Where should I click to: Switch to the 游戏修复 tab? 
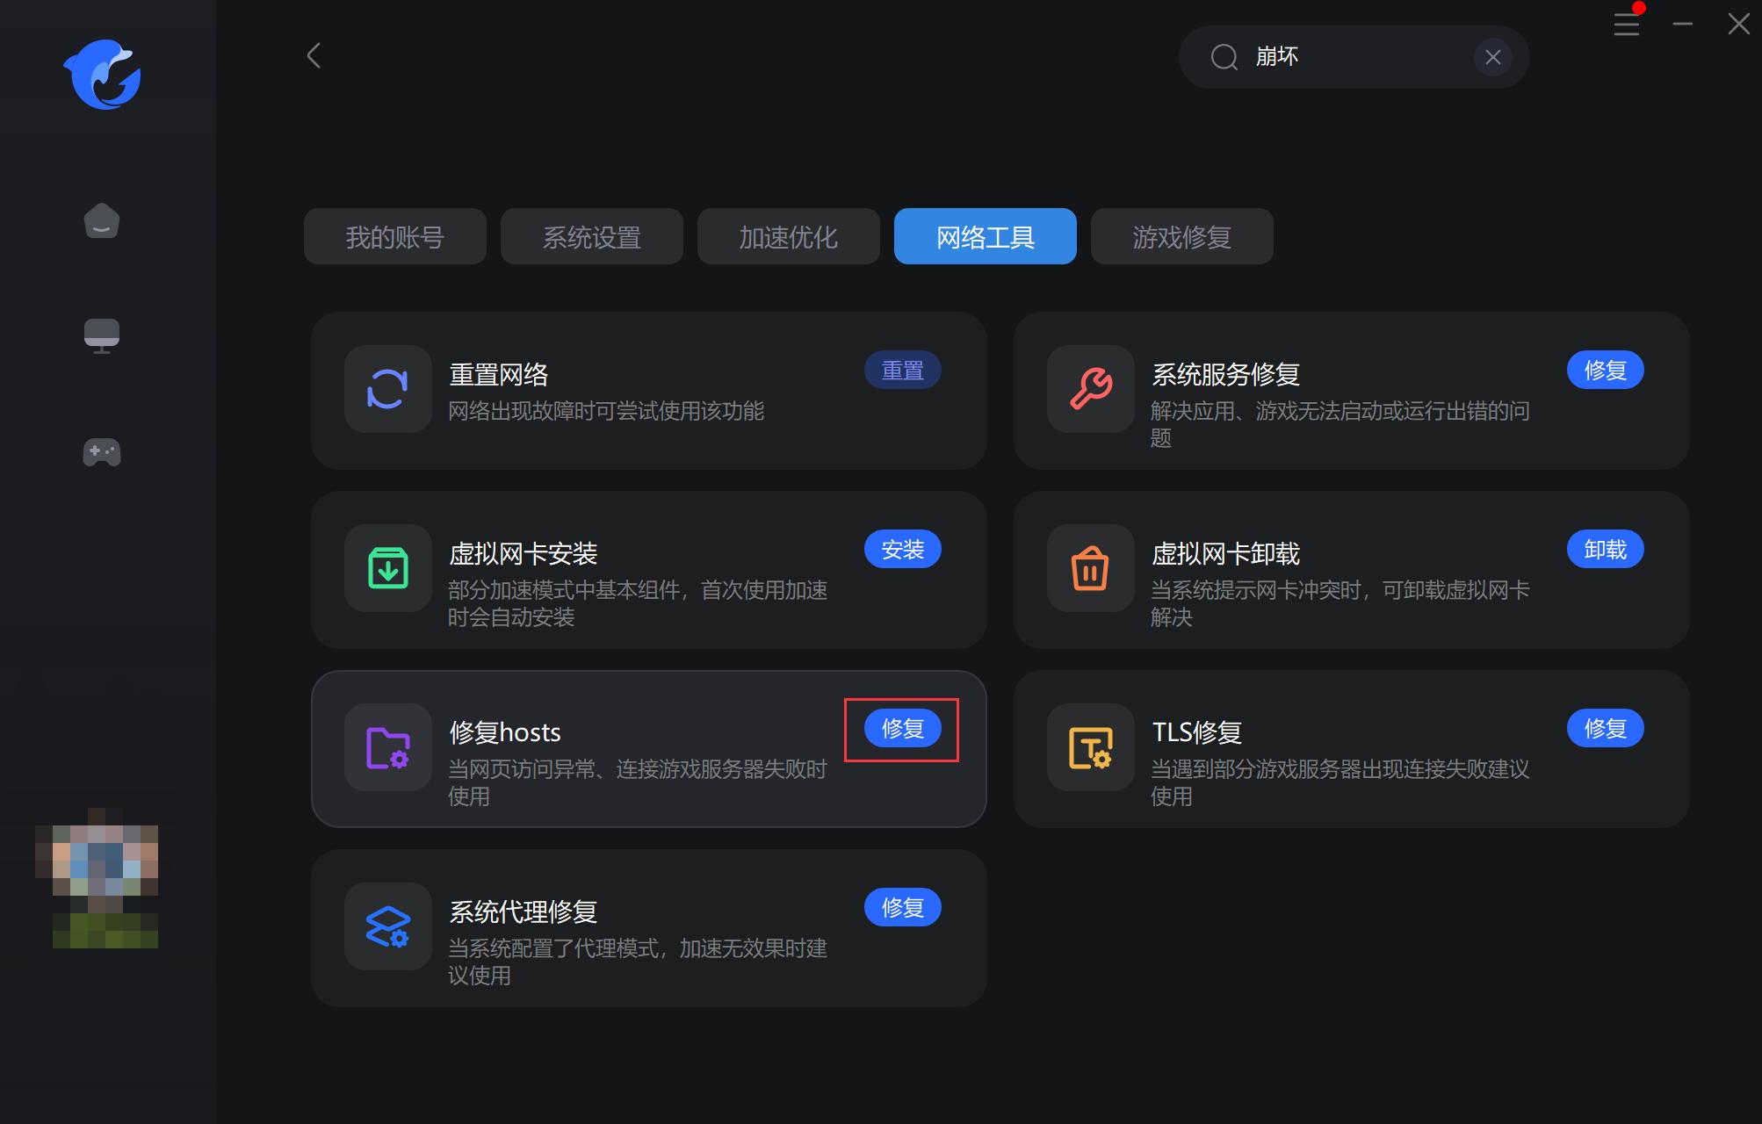(x=1181, y=236)
